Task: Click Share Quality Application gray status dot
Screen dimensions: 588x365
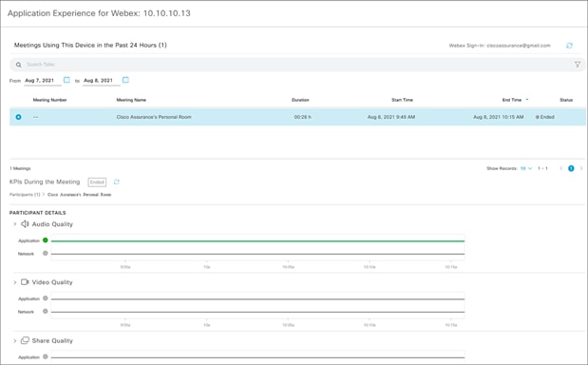Action: pos(46,356)
